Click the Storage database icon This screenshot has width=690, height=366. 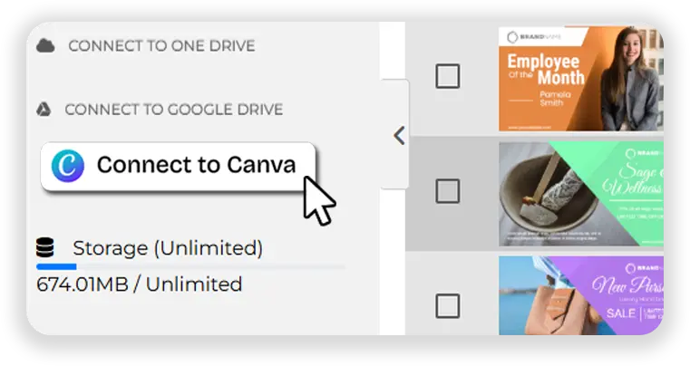coord(45,247)
